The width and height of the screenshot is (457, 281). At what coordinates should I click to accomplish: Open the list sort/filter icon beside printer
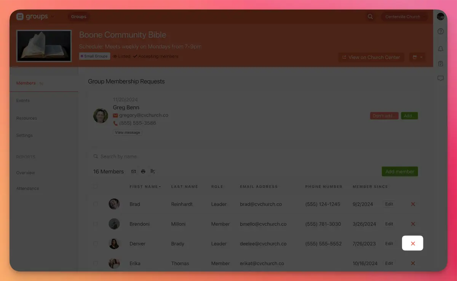tap(153, 171)
